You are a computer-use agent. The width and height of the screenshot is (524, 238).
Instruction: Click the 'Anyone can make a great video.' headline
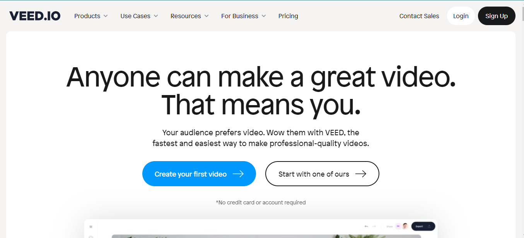[x=261, y=77]
